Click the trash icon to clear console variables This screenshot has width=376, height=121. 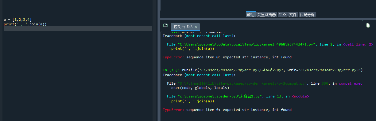pyautogui.click(x=368, y=25)
